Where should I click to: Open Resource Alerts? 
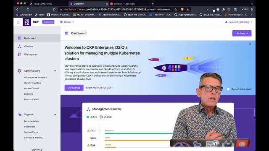point(32,99)
